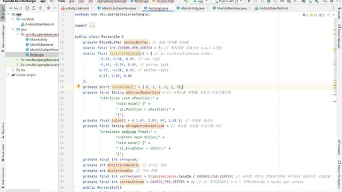Click the main breadcrumb in navigation bar
The width and height of the screenshot is (342, 192).
[61, 1]
